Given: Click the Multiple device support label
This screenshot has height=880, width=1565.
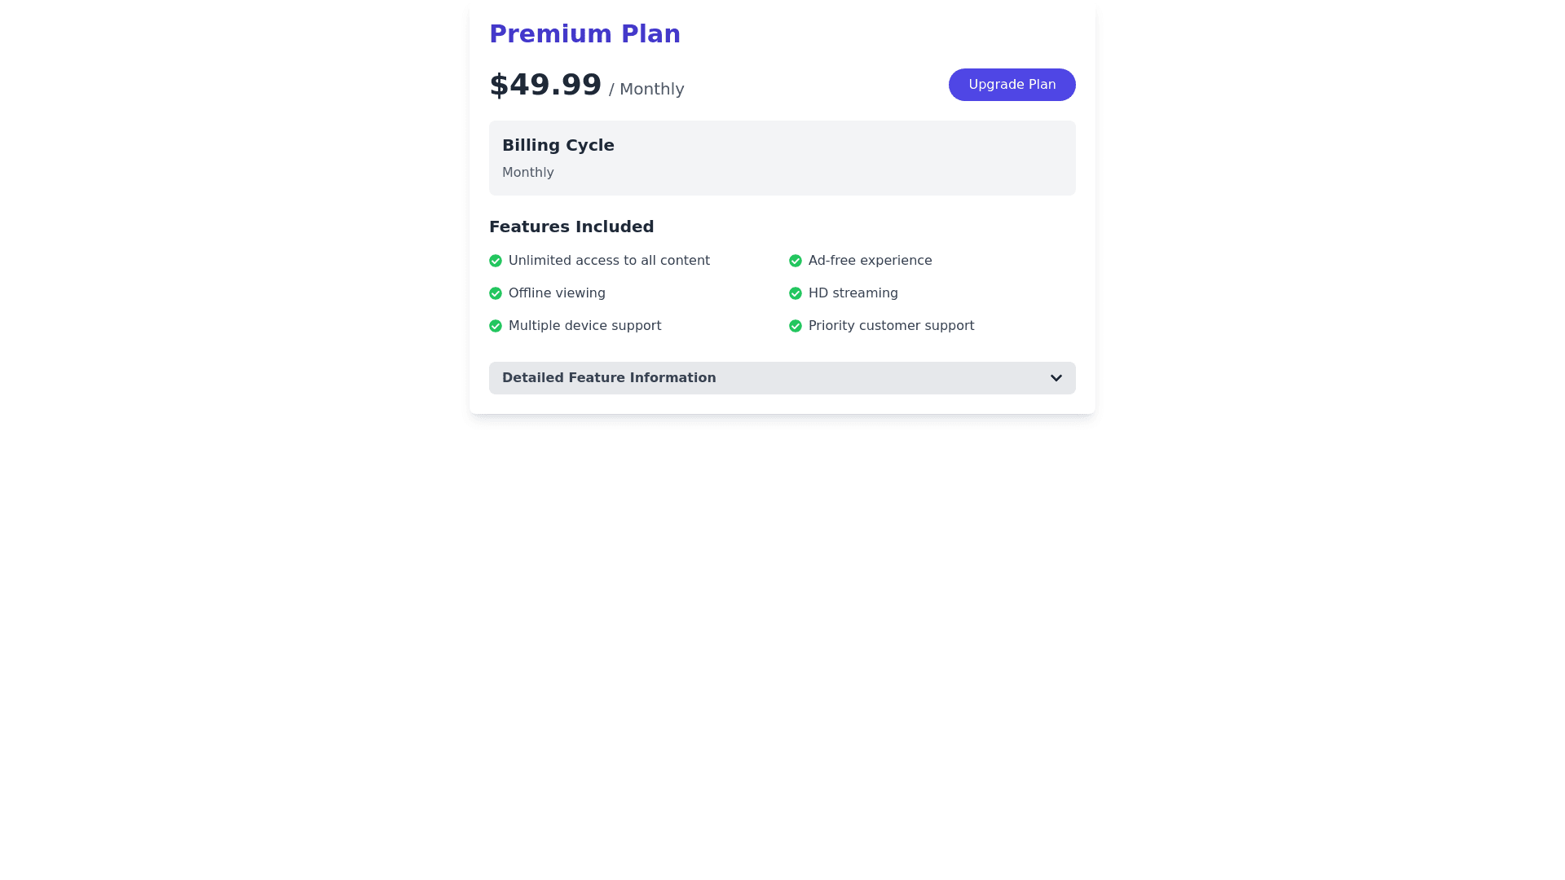Looking at the screenshot, I should coord(584,326).
